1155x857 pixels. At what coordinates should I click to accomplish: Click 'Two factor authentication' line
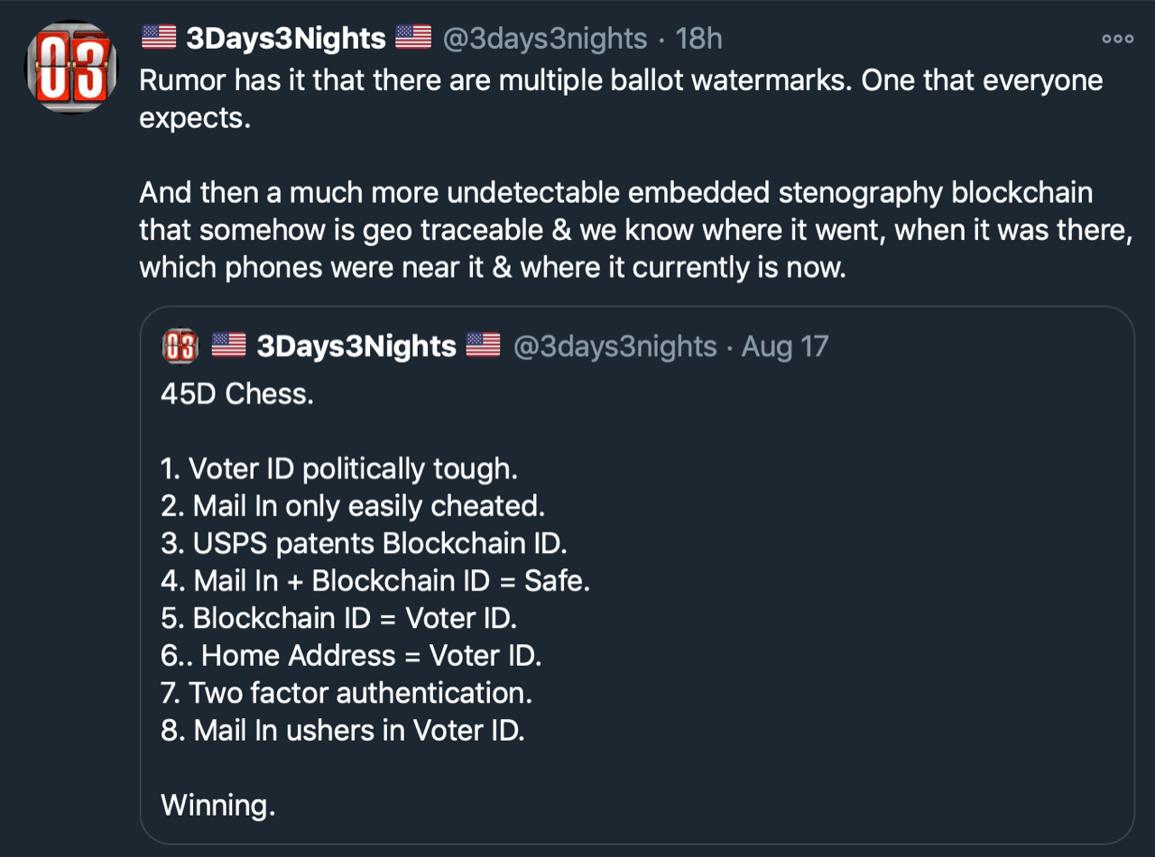[x=346, y=693]
